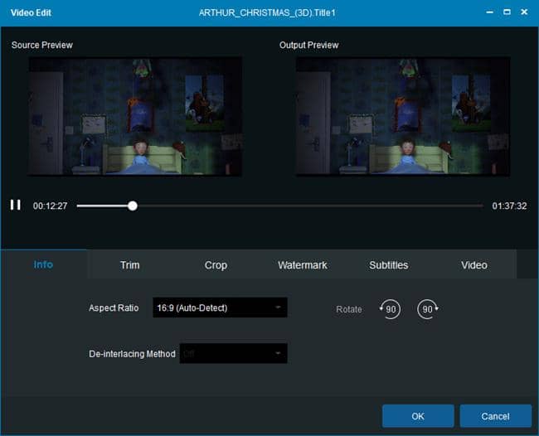Screen dimensions: 539x436
Task: Open the Video tab
Action: pyautogui.click(x=474, y=265)
